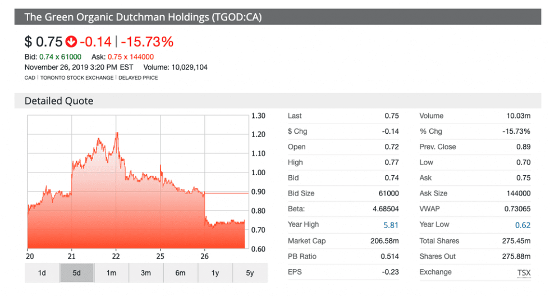This screenshot has width=550, height=296.
Task: Open the Year High 5.81 link
Action: pos(391,225)
